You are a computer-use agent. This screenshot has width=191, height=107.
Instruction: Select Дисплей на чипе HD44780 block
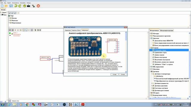164,41
